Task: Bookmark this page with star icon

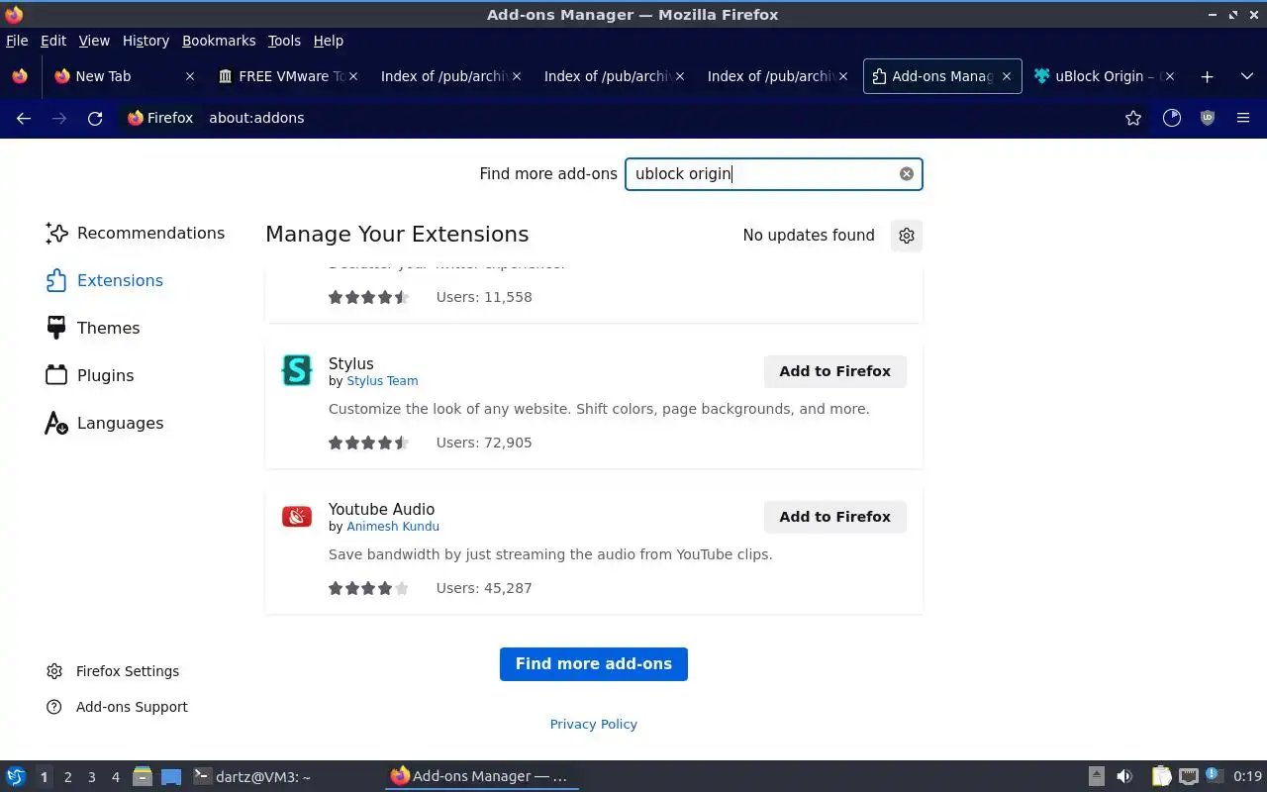Action: [1133, 118]
